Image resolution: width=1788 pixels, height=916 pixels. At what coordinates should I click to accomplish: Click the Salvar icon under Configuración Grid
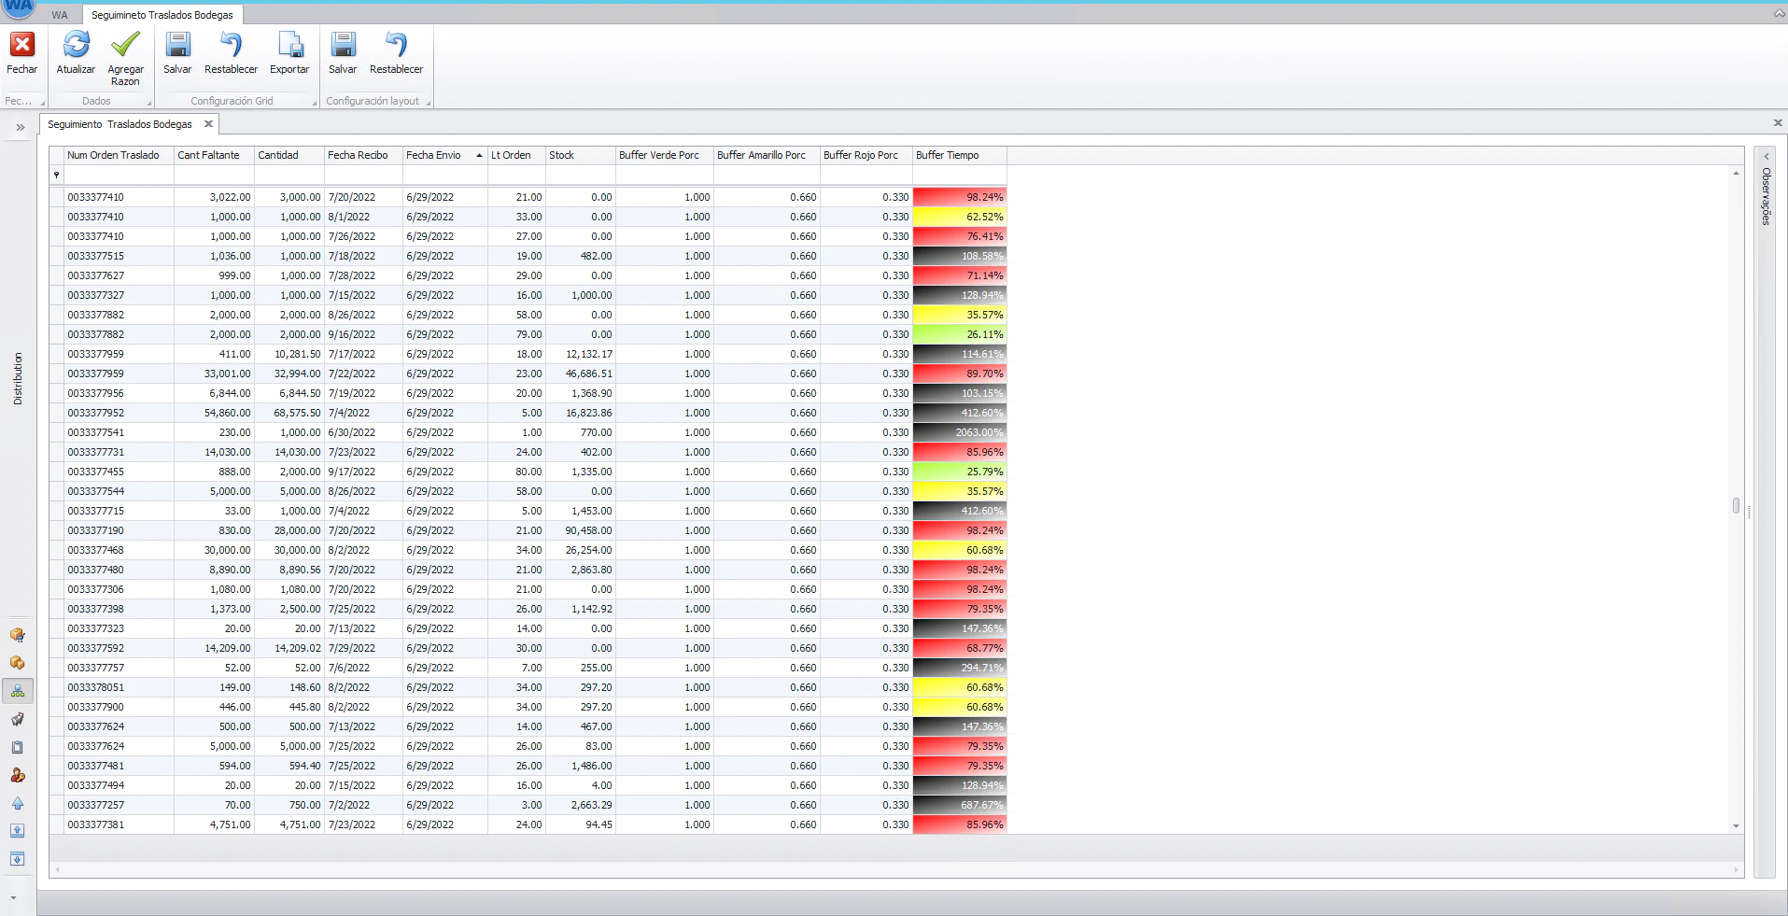[177, 44]
